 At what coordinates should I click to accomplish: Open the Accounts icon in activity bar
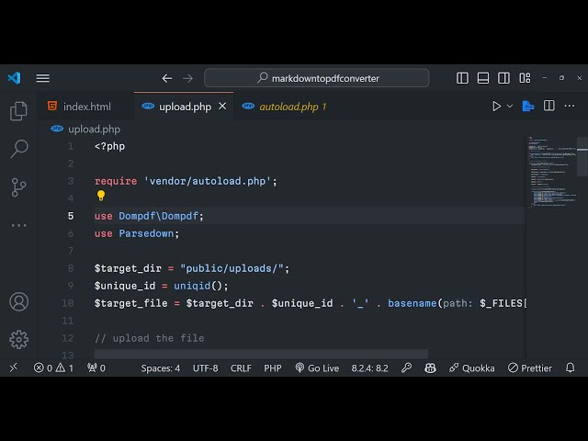click(x=18, y=301)
